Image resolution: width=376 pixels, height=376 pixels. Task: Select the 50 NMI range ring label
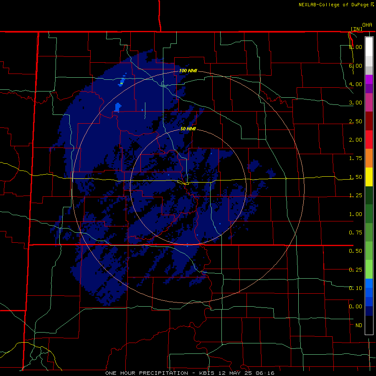tap(188, 129)
